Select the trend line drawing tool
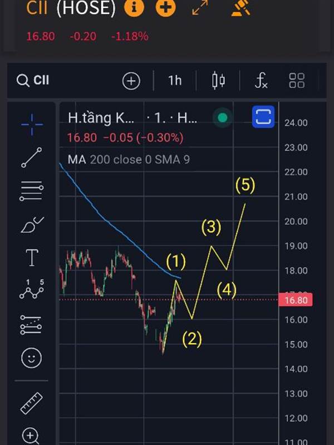This screenshot has width=334, height=445. tap(32, 157)
